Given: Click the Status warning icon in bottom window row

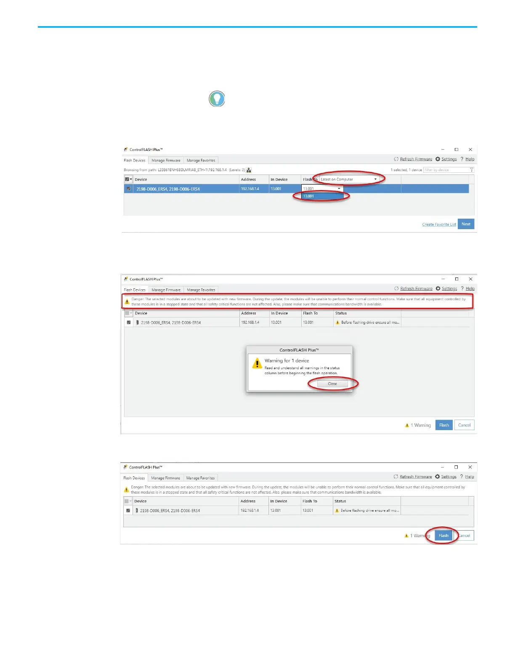Looking at the screenshot, I should 337,510.
